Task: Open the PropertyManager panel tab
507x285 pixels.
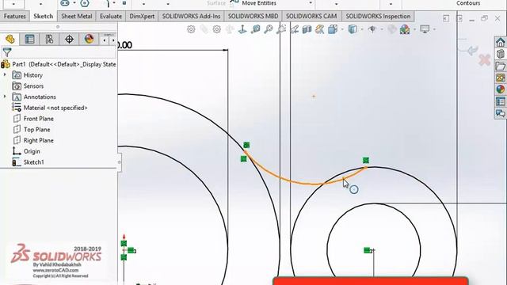Action: [29, 40]
